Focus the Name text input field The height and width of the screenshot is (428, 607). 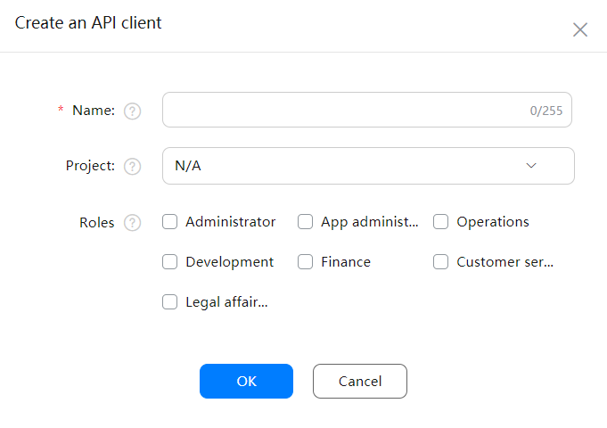[343, 111]
